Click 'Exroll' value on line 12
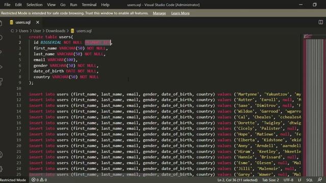The image size is (326, 183). pyautogui.click(x=268, y=100)
